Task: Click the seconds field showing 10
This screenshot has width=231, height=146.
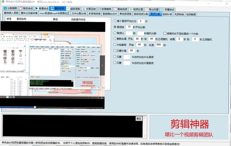Action: tap(129, 27)
